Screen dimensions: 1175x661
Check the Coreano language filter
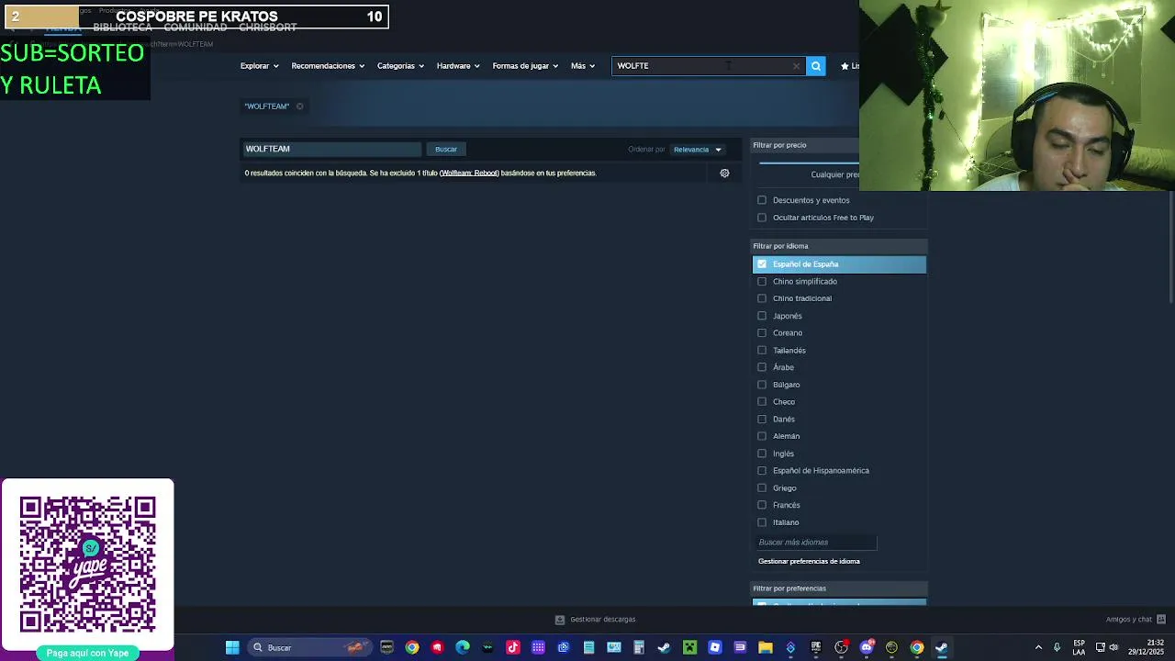(762, 333)
